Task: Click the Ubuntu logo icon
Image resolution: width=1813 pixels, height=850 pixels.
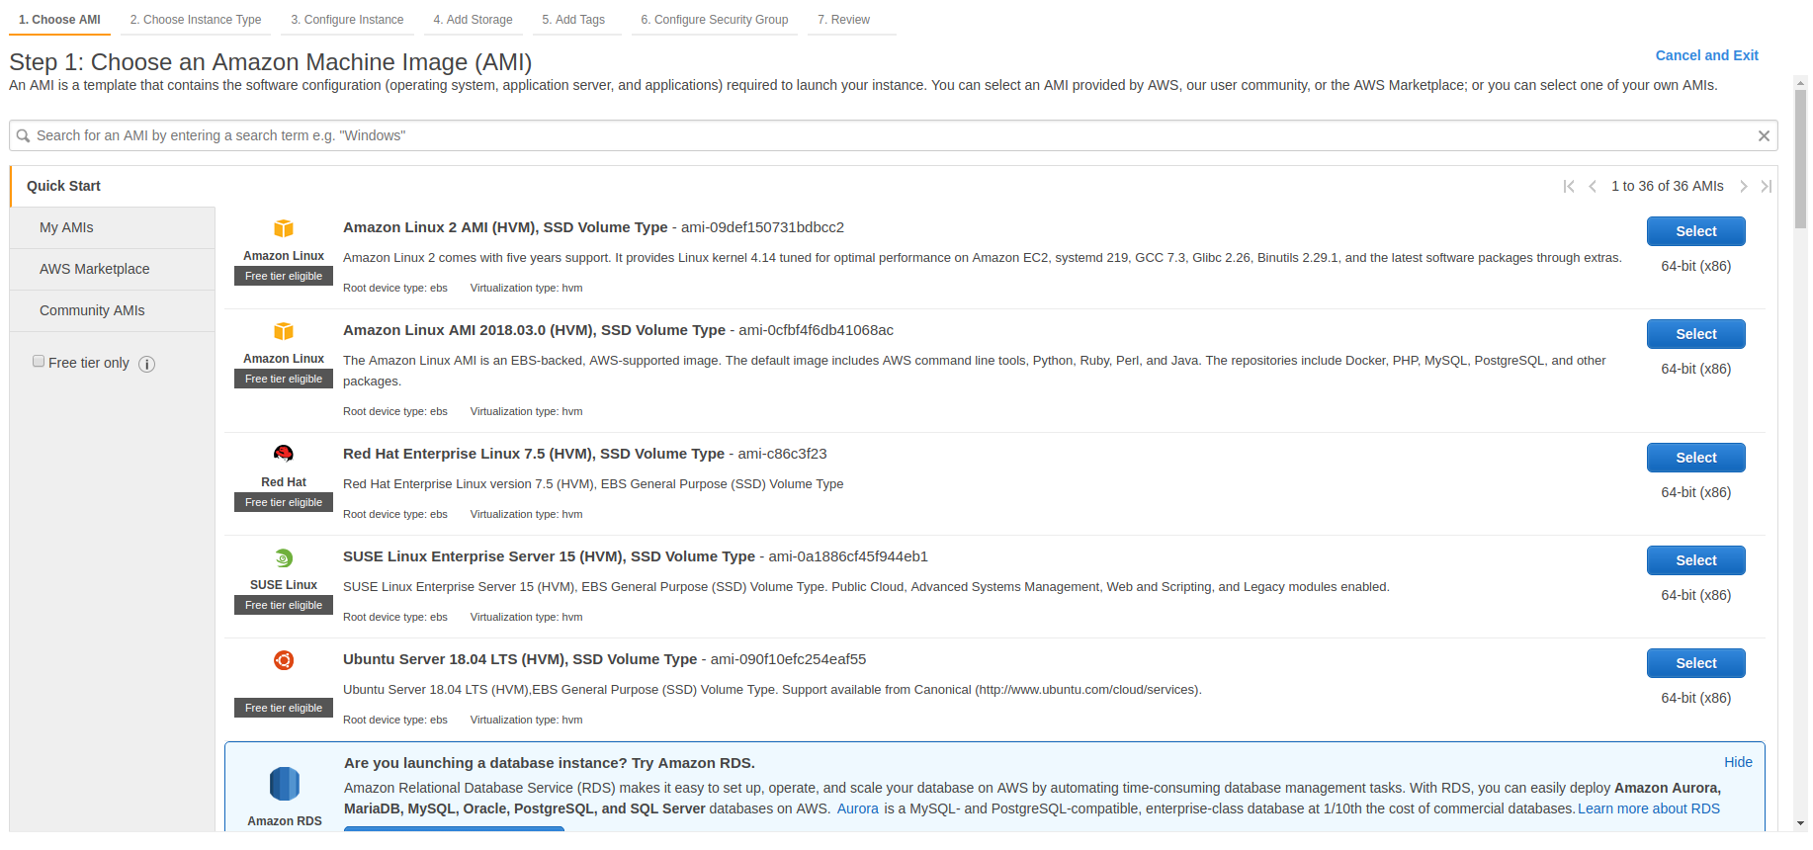Action: click(284, 660)
